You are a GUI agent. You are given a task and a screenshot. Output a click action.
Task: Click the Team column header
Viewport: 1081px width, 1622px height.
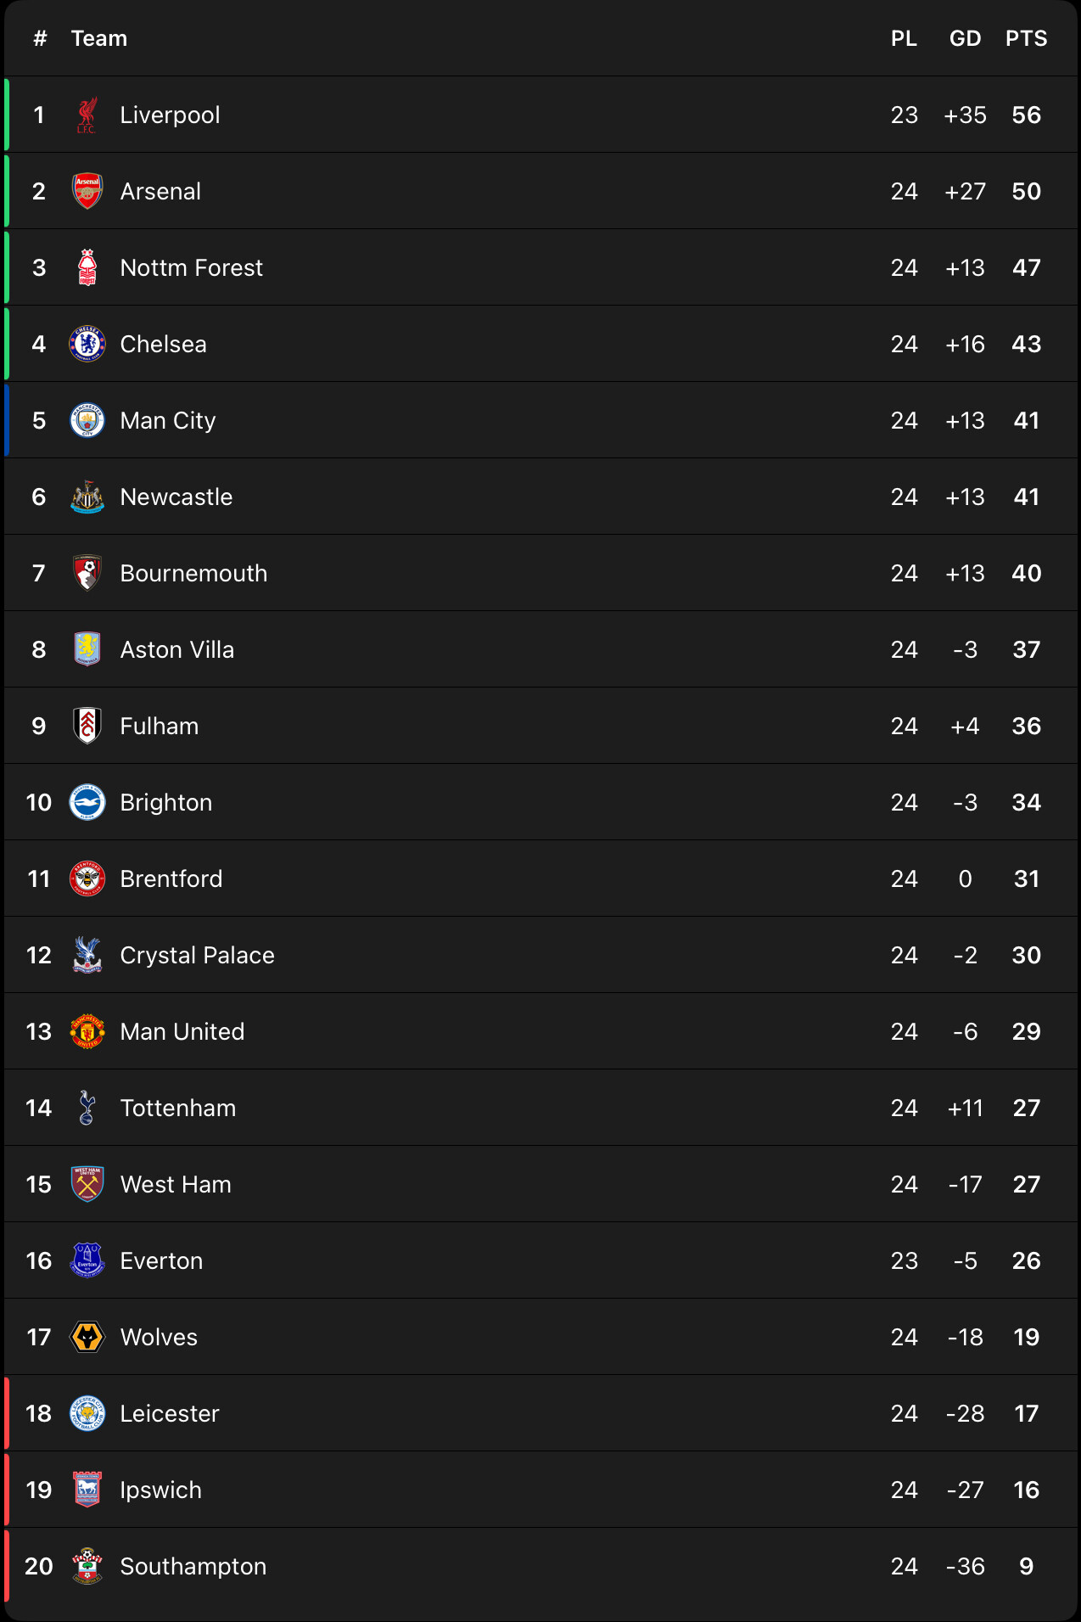coord(99,39)
